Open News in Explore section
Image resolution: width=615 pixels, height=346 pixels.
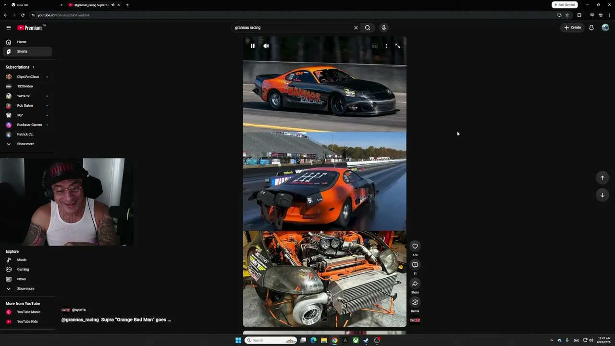click(27, 279)
